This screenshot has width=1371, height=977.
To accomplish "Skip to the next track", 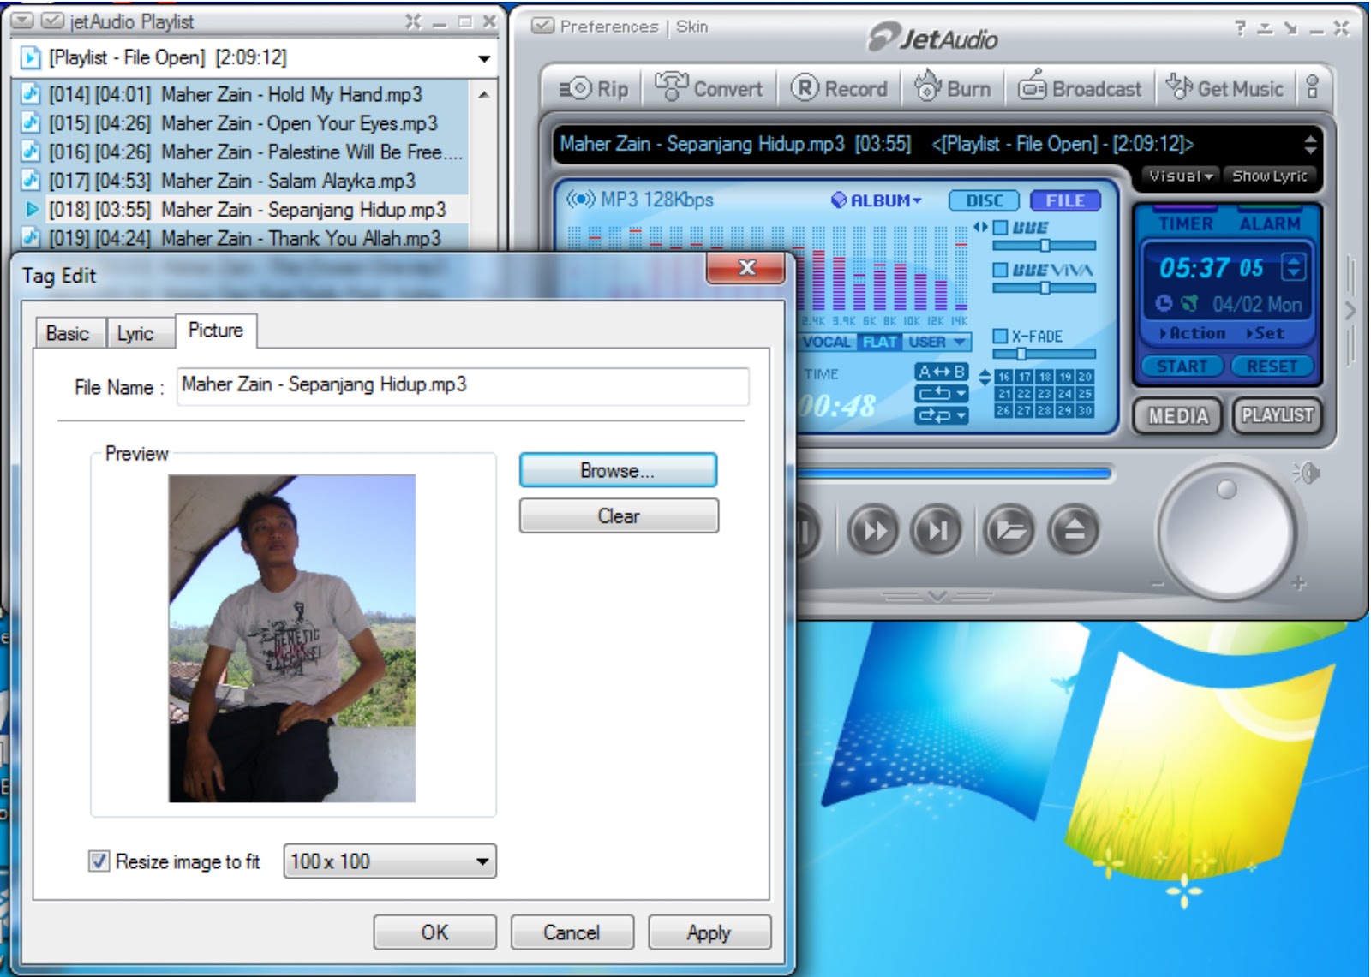I will (x=937, y=531).
